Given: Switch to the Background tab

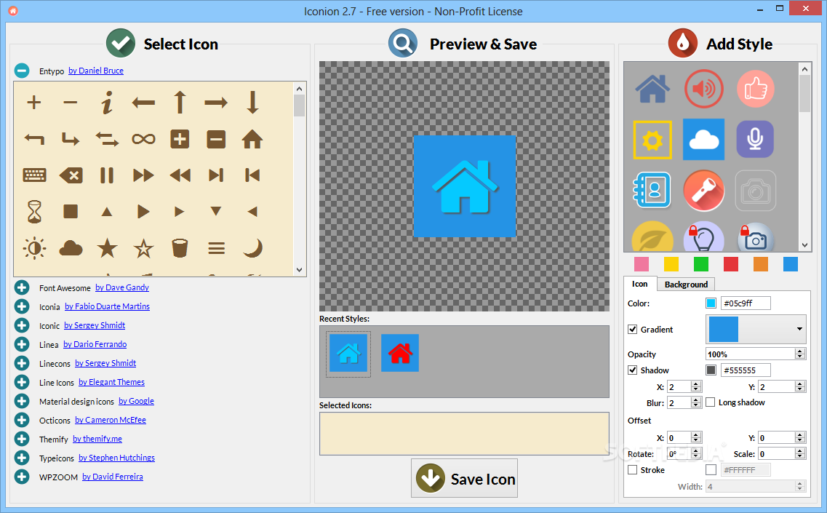Looking at the screenshot, I should tap(686, 285).
